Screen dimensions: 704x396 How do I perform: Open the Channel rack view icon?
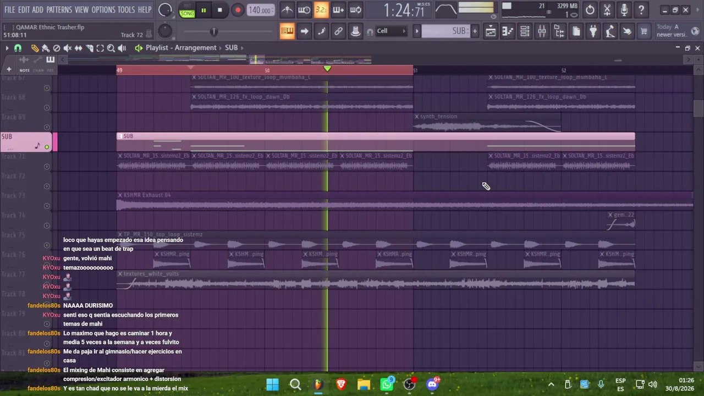pos(525,31)
